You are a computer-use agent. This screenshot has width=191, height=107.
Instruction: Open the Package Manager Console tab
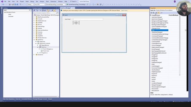(x=40, y=99)
